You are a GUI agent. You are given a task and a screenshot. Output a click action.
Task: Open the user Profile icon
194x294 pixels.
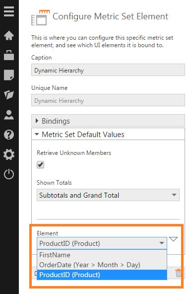pos(9,115)
